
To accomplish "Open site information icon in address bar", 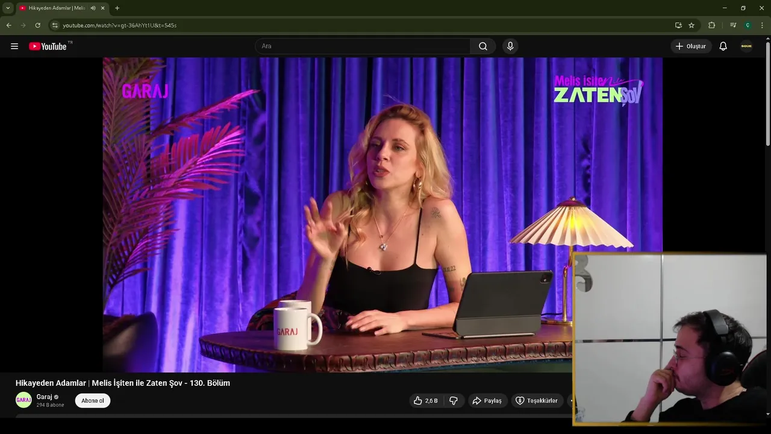I will click(55, 25).
